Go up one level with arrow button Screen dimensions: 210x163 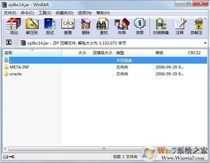(x=9, y=43)
